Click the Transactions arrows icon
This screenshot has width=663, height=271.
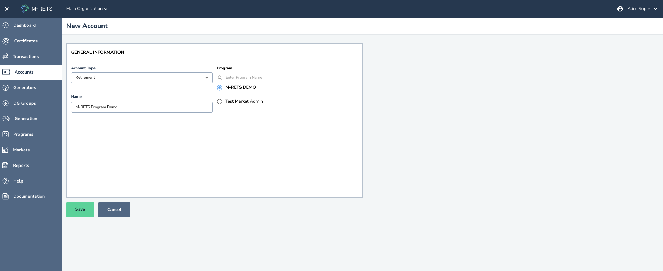(5, 56)
